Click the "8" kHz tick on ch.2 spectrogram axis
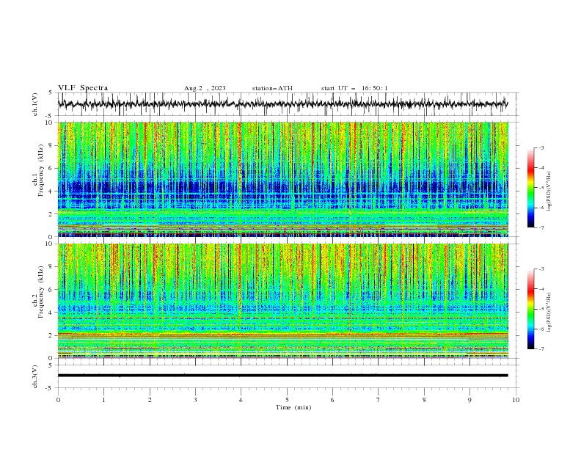Image resolution: width=581 pixels, height=449 pixels. (x=51, y=267)
